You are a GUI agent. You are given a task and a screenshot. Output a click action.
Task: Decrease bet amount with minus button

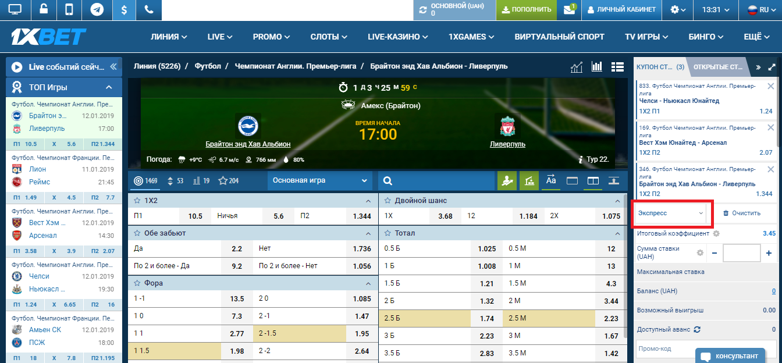click(x=714, y=253)
